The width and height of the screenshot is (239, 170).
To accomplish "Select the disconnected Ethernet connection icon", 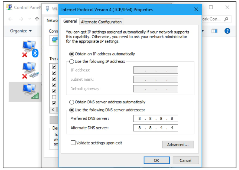I will click(x=30, y=71).
